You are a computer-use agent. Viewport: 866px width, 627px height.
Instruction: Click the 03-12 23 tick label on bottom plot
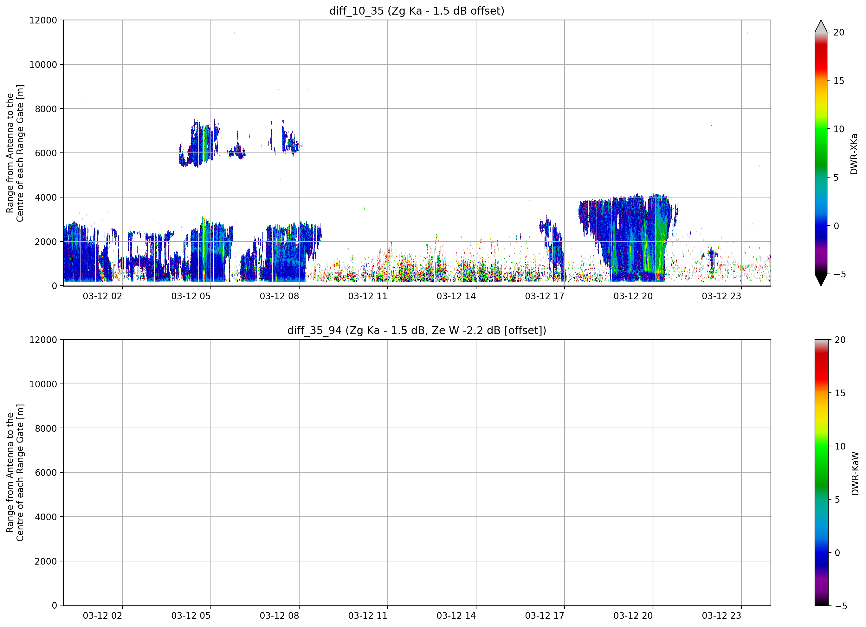click(721, 616)
